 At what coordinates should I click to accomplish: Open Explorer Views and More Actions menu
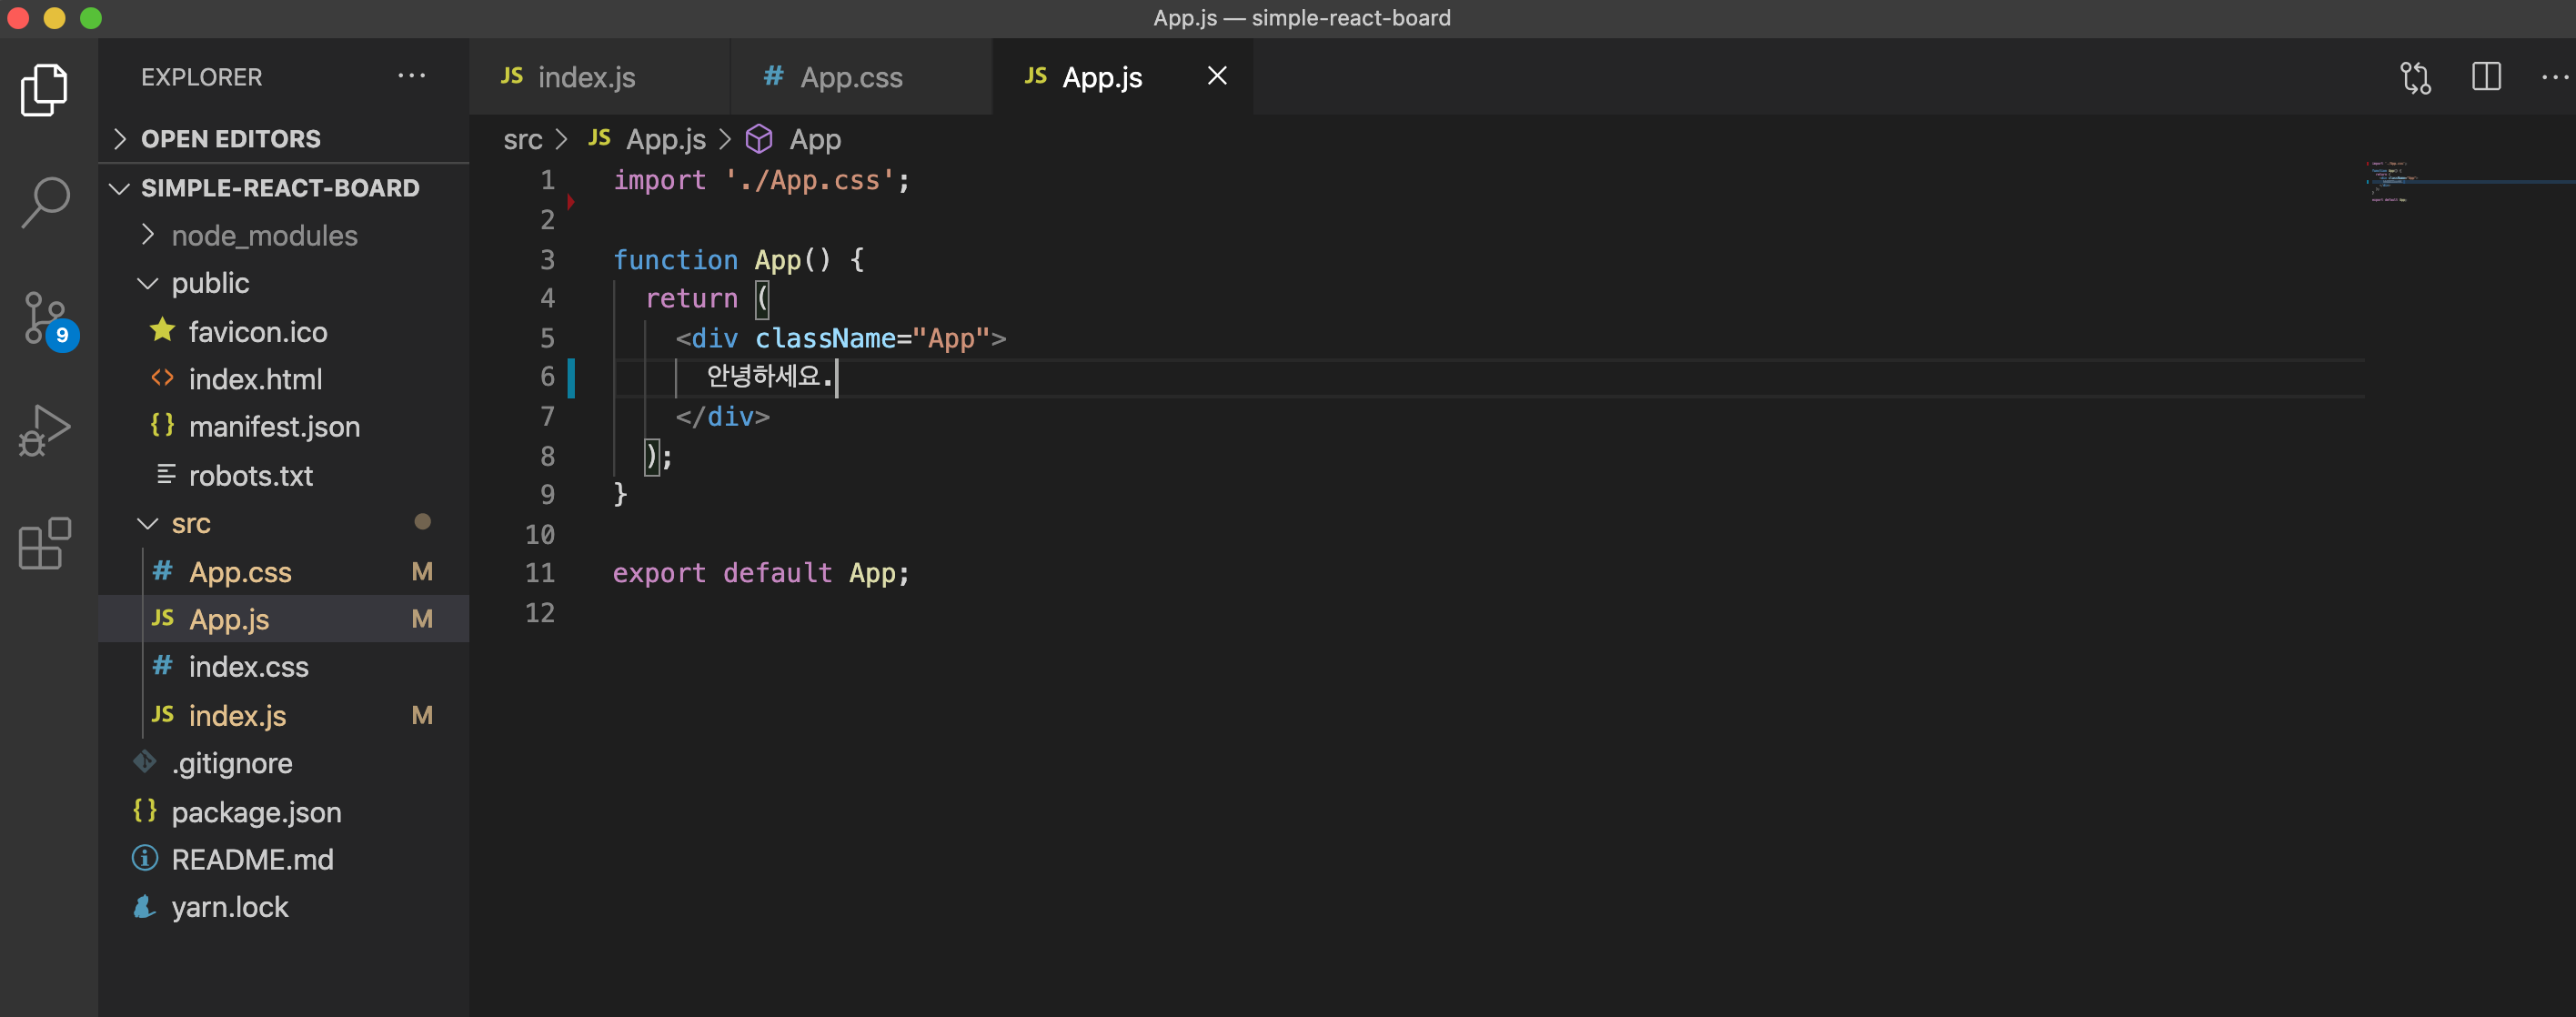pos(411,77)
